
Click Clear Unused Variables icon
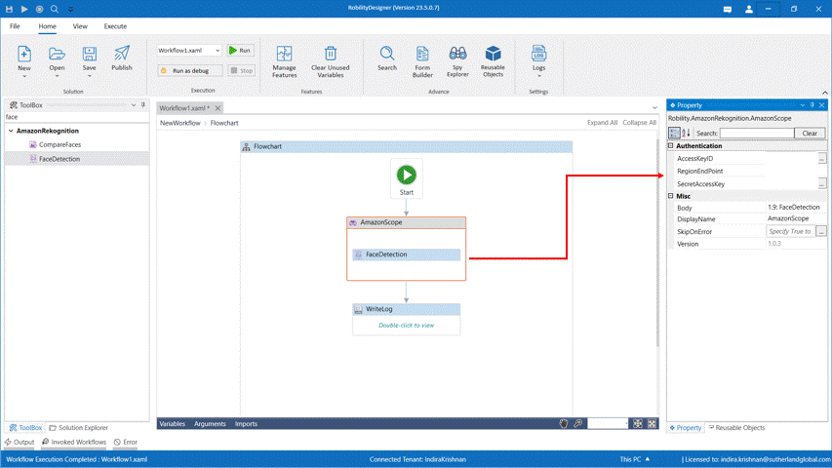[331, 59]
